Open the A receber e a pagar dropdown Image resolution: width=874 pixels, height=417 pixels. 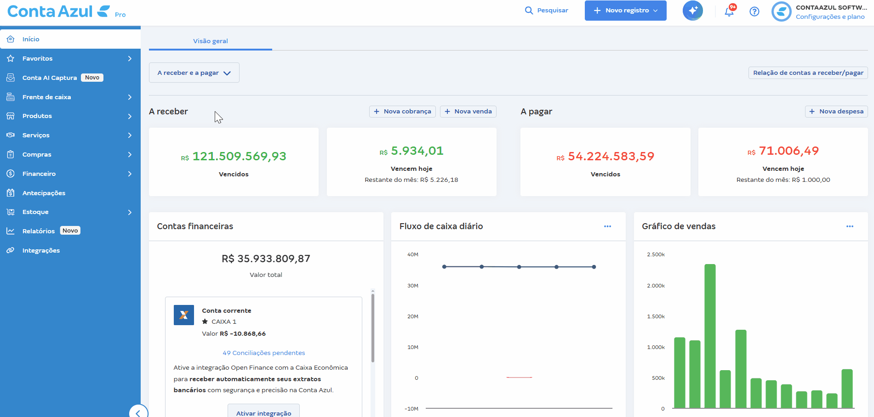point(194,73)
